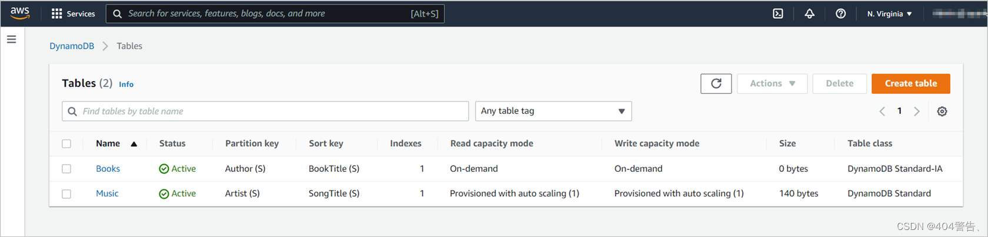This screenshot has height=237, width=988.
Task: Expand the Actions dropdown
Action: coord(772,83)
